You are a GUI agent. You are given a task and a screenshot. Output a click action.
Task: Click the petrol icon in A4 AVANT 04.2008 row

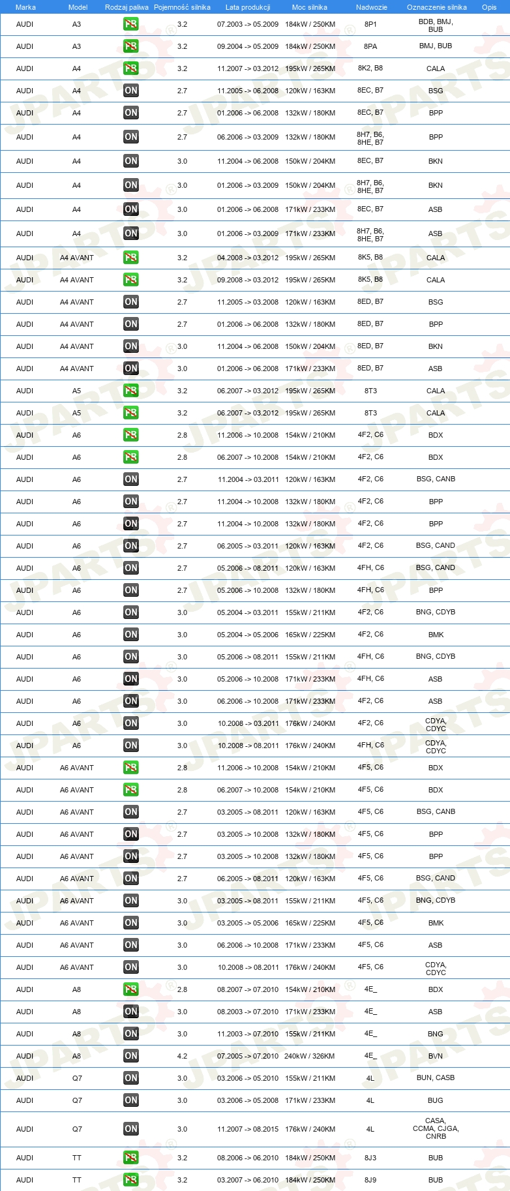click(131, 258)
